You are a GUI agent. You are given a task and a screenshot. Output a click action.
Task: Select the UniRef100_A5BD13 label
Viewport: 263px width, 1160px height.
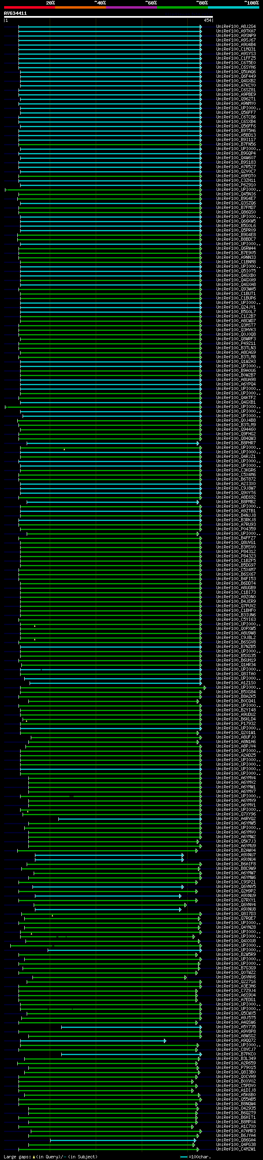tap(236, 135)
